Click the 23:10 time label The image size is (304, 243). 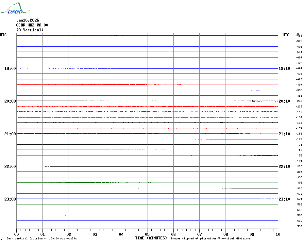(284, 199)
